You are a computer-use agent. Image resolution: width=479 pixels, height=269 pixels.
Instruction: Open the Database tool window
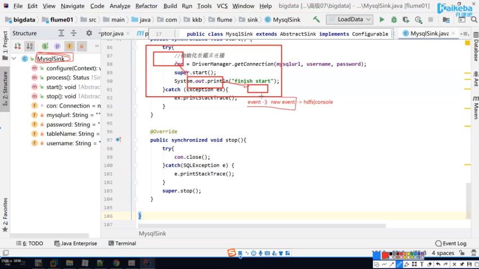click(x=476, y=47)
